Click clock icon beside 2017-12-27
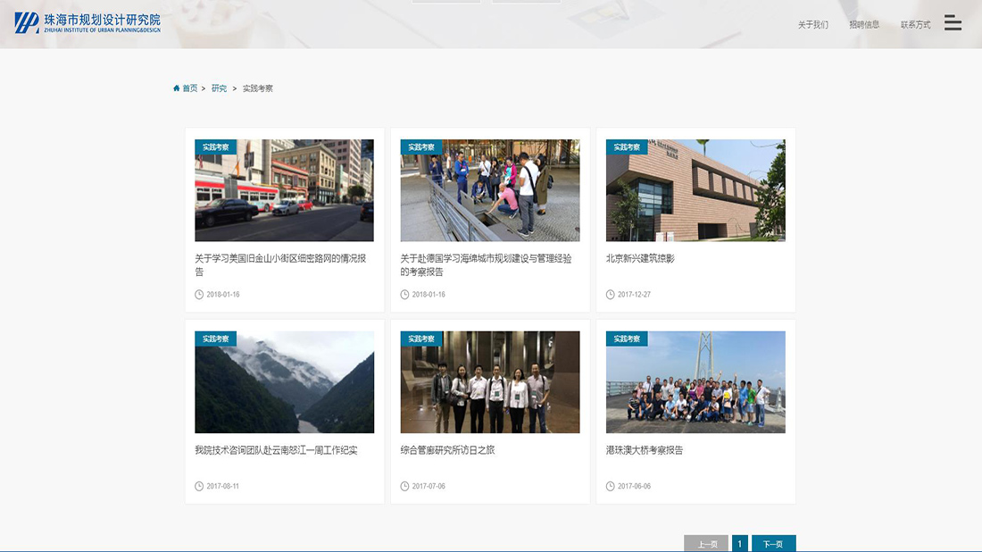 tap(610, 295)
